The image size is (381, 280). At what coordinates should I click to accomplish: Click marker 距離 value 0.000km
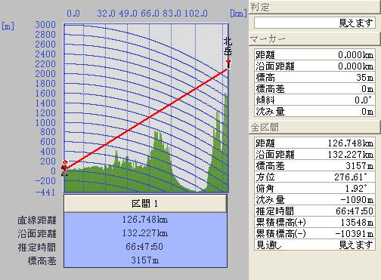[x=355, y=54]
